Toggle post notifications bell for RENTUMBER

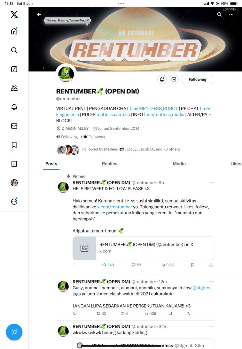[x=162, y=80]
